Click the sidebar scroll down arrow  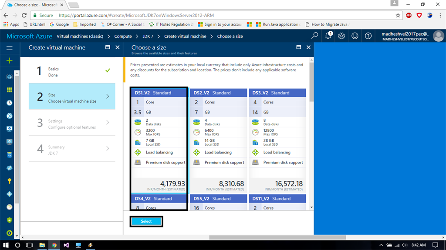tap(17, 236)
